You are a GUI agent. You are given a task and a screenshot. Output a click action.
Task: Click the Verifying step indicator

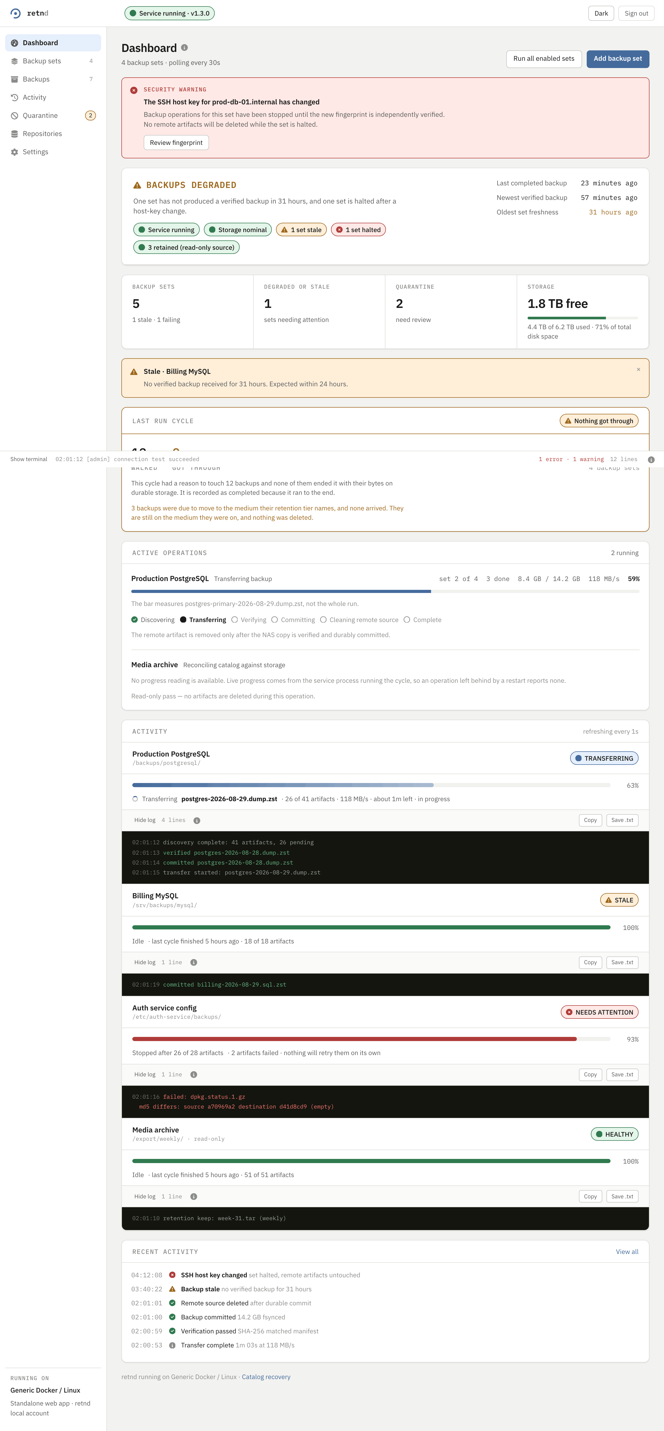249,620
